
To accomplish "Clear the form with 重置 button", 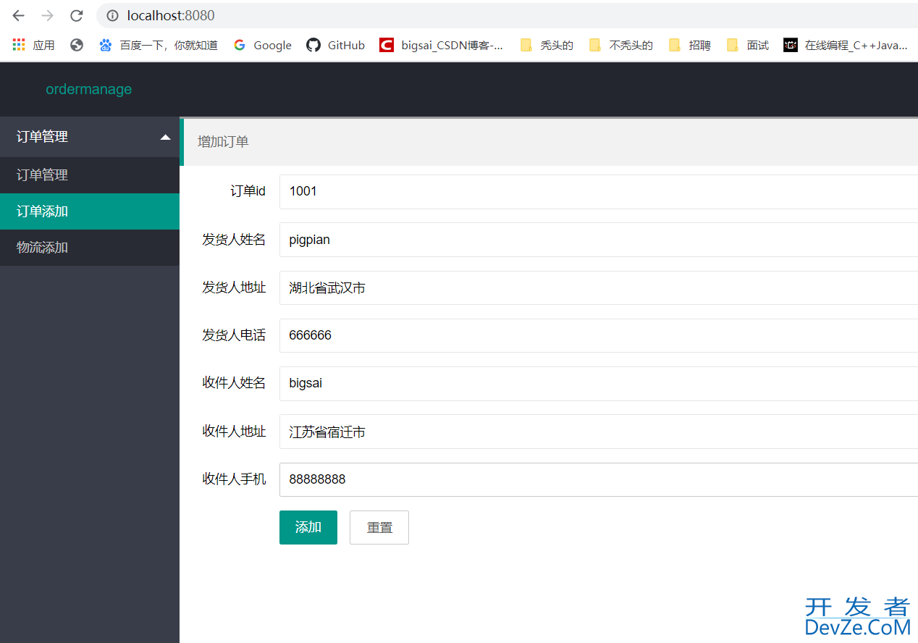I will point(379,527).
